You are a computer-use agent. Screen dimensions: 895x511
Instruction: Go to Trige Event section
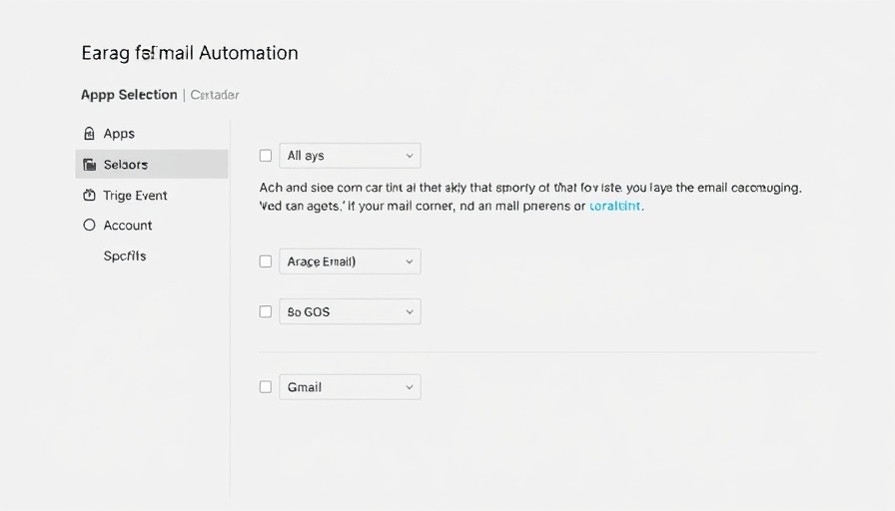(135, 196)
